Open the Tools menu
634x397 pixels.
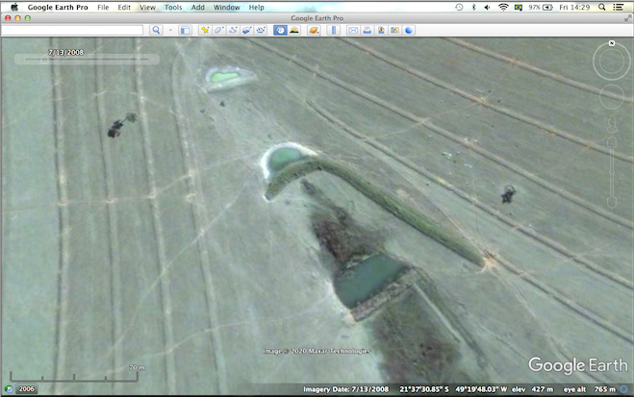(x=173, y=7)
